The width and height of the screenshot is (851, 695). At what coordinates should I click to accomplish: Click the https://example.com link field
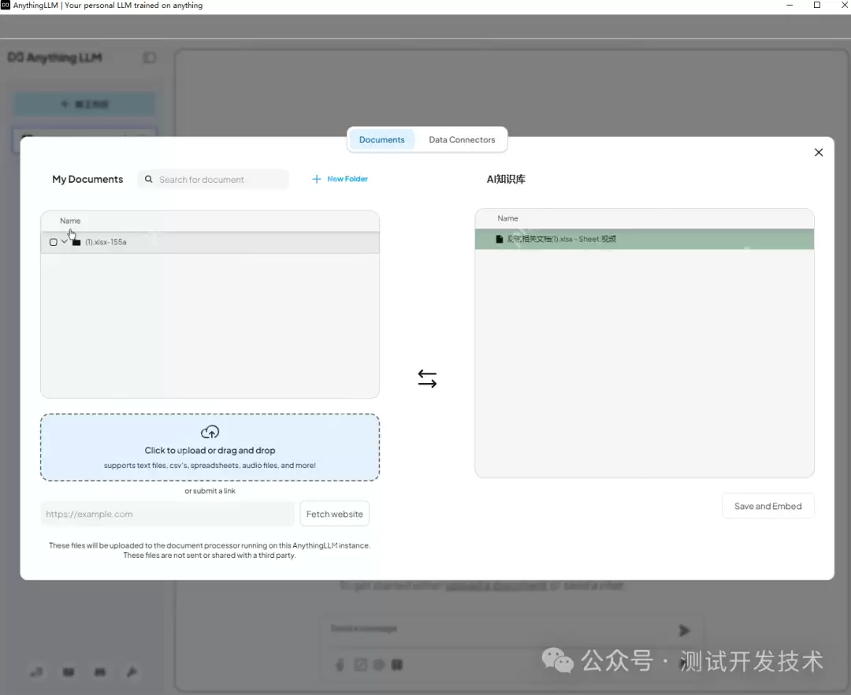(167, 513)
